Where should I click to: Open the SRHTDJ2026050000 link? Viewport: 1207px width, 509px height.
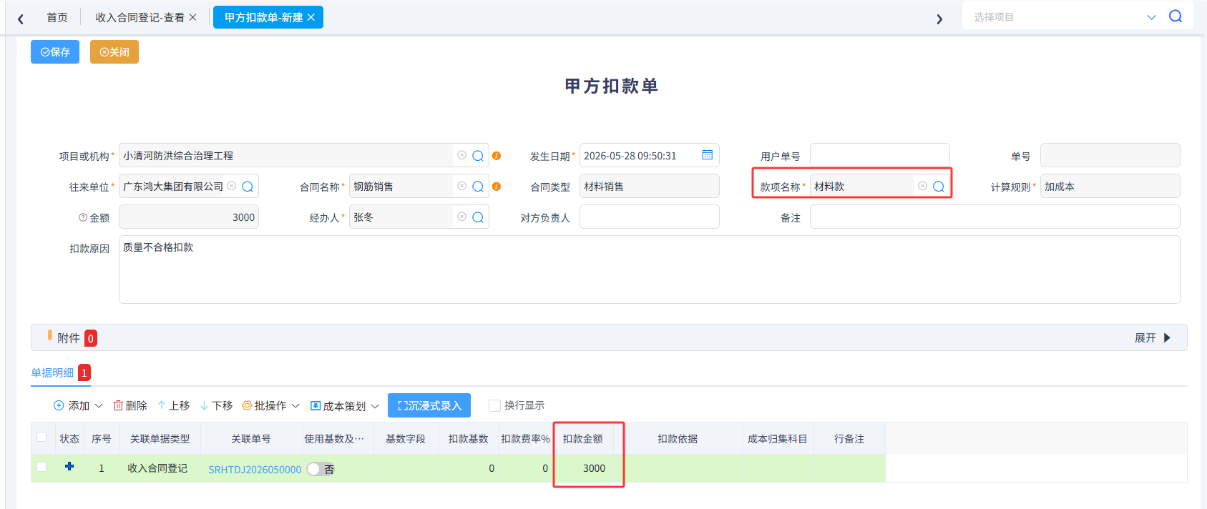(x=255, y=470)
